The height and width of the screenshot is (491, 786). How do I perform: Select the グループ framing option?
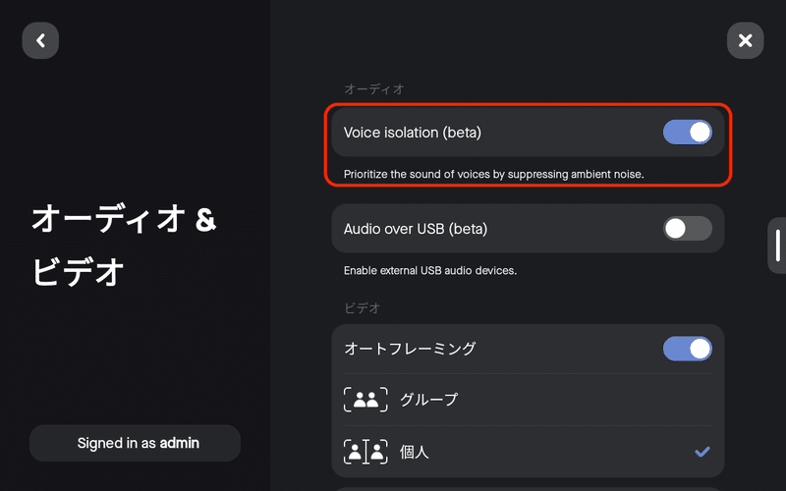click(x=528, y=400)
